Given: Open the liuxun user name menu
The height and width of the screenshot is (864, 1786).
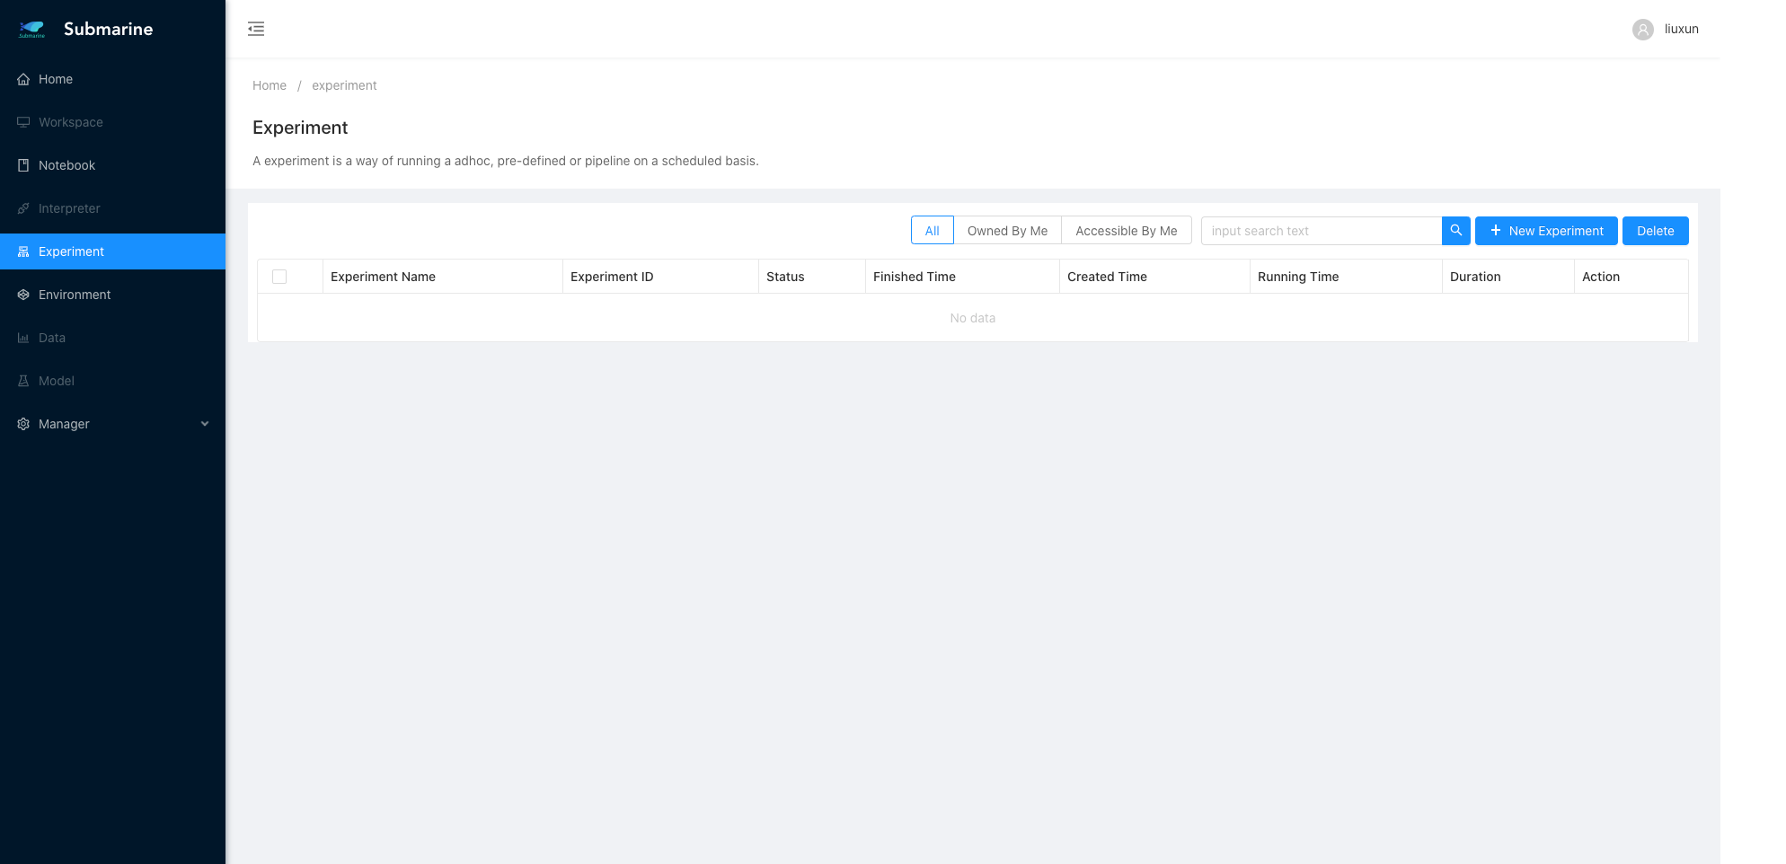Looking at the screenshot, I should coord(1682,29).
